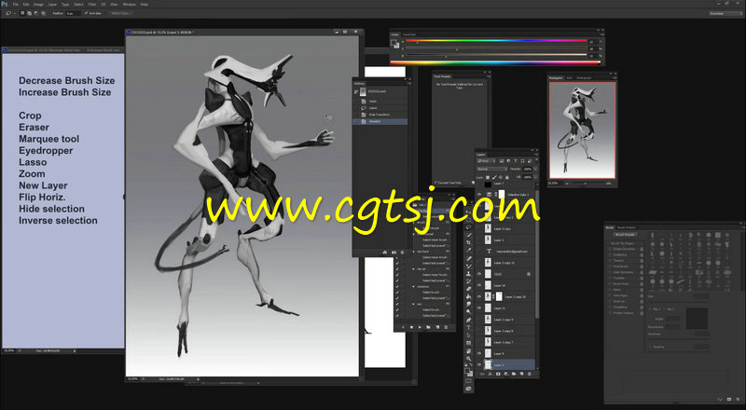Viewport: 746px width, 410px height.
Task: Click the Subtract from selection icon
Action: [36, 13]
